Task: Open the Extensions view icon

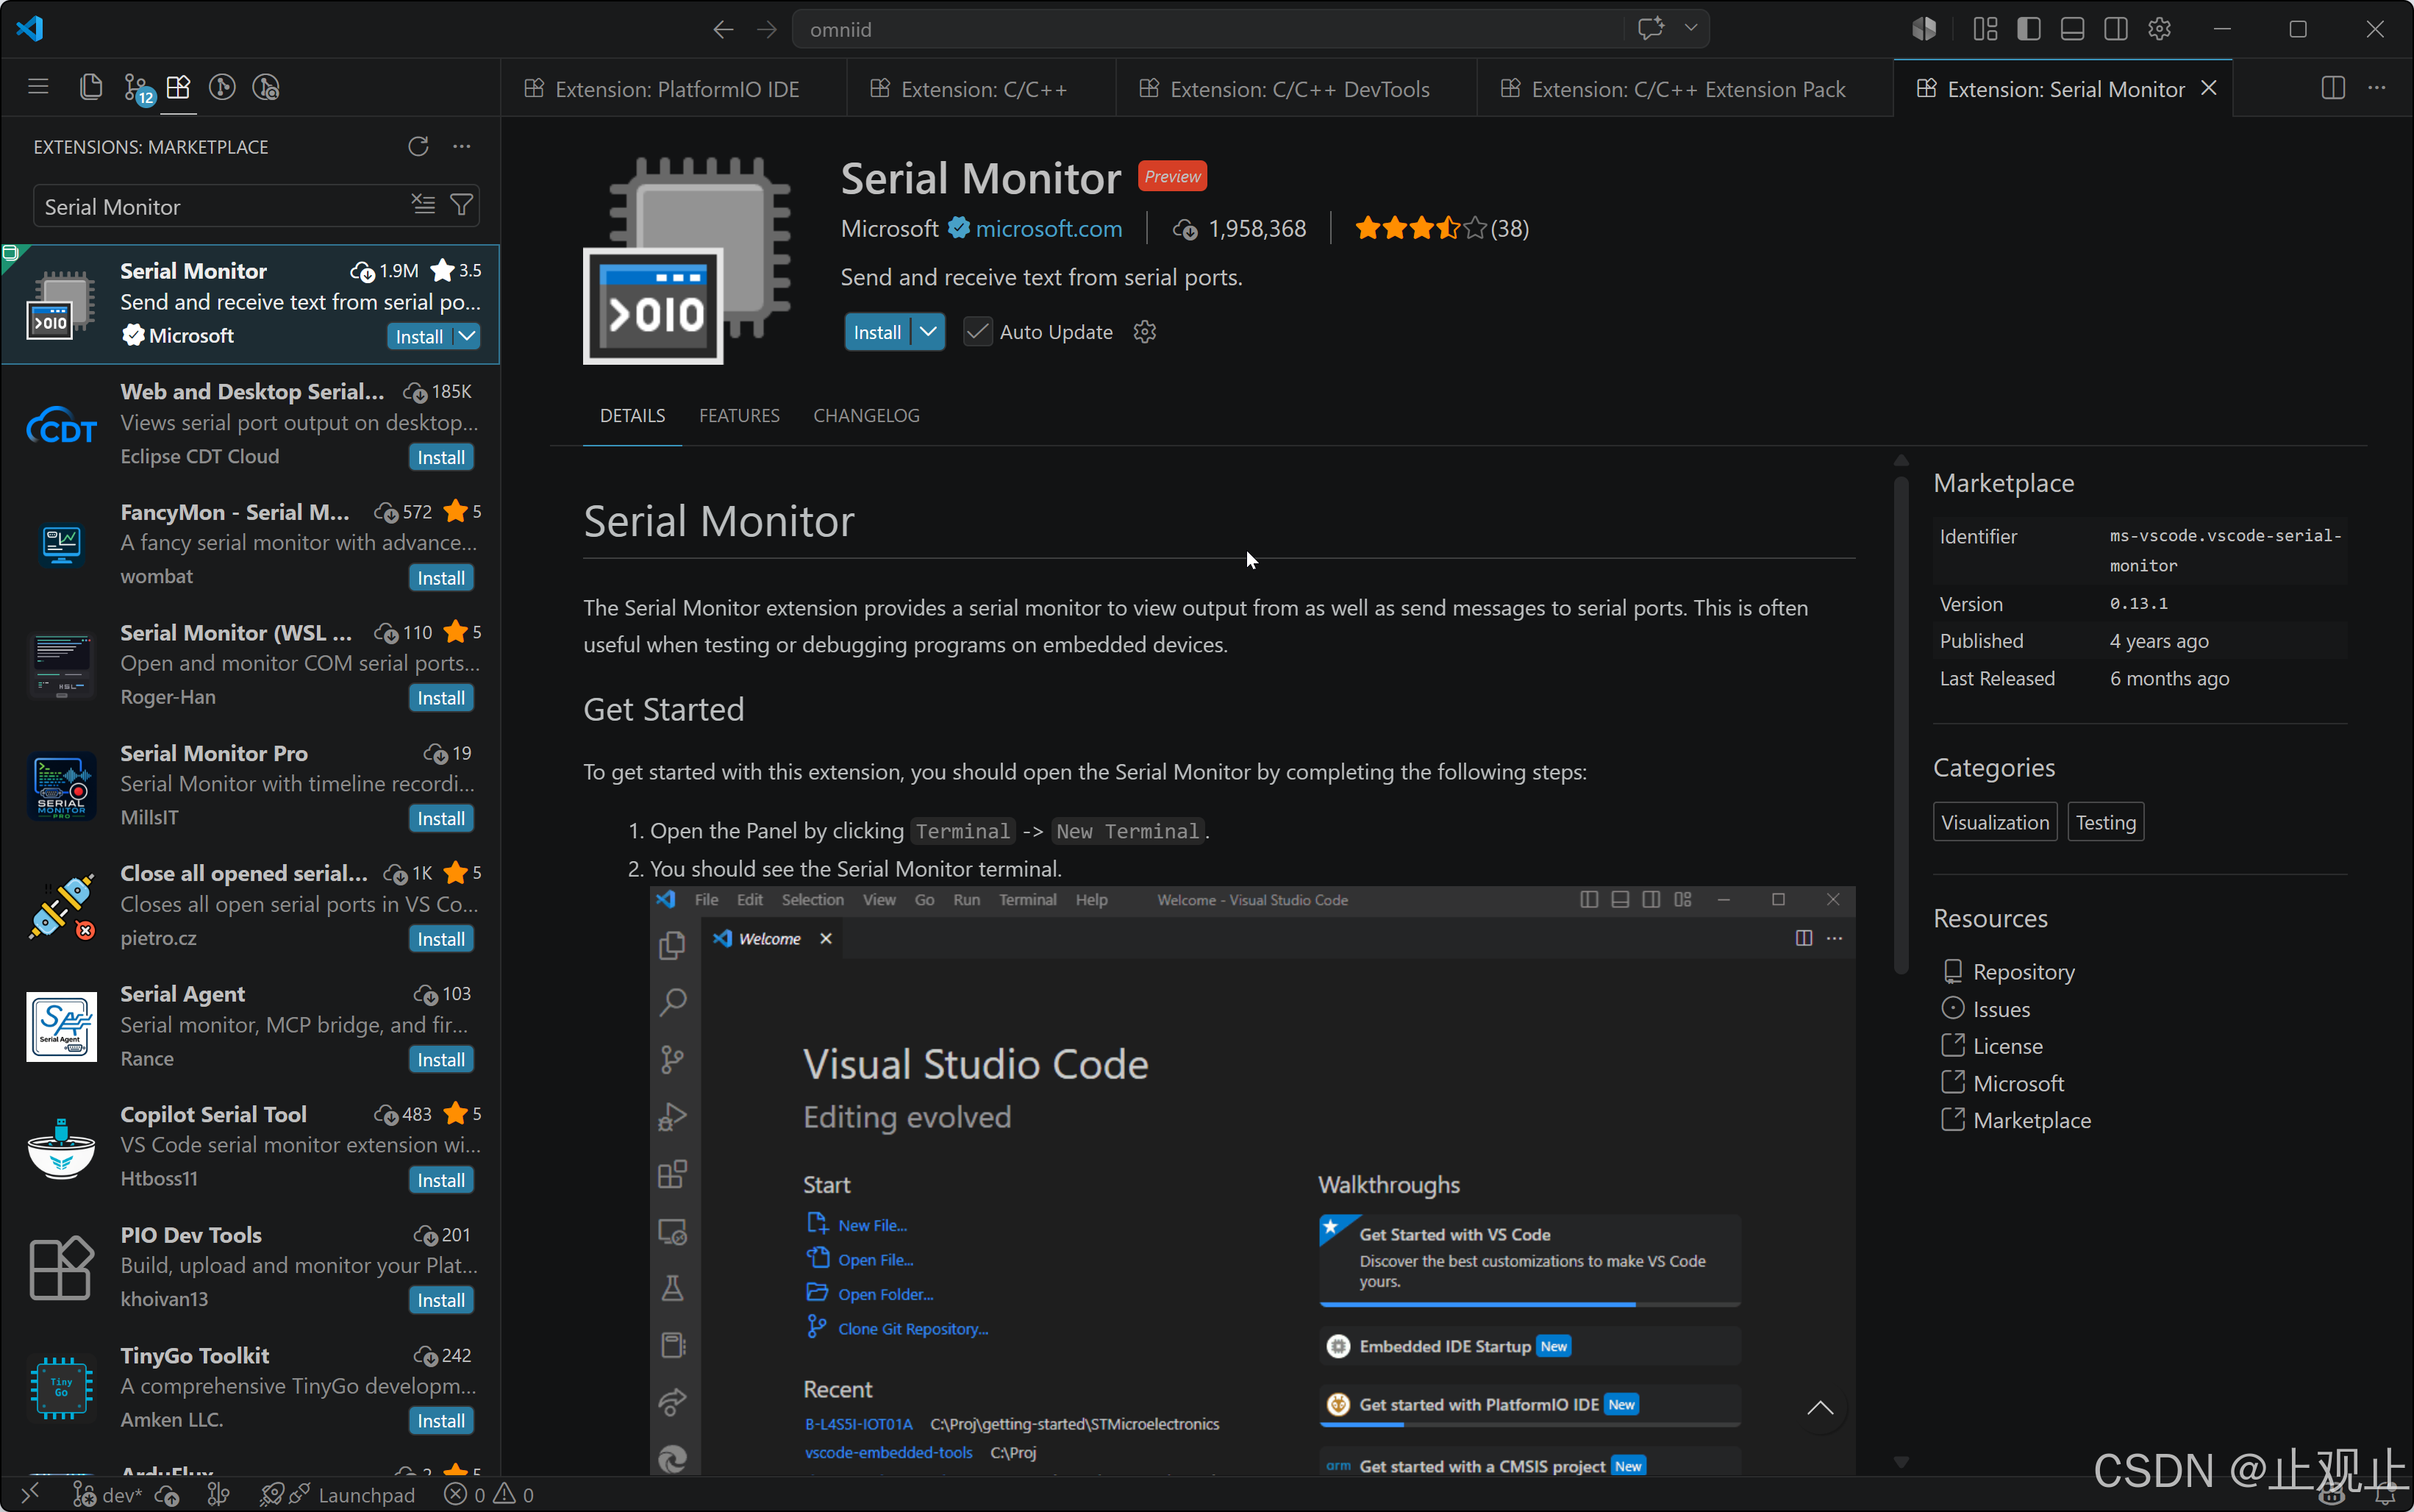Action: pos(178,87)
